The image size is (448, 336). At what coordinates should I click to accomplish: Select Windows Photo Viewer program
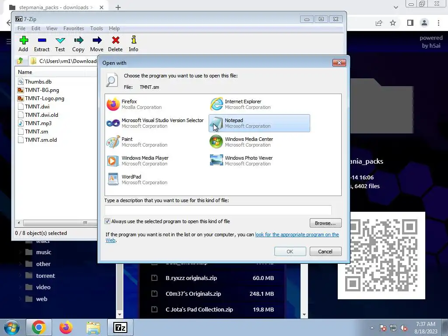(259, 161)
